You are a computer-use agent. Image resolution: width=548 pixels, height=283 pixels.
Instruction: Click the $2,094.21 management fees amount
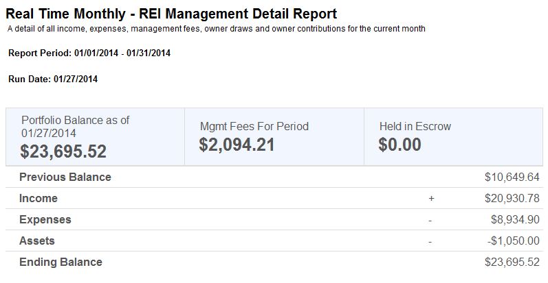237,145
